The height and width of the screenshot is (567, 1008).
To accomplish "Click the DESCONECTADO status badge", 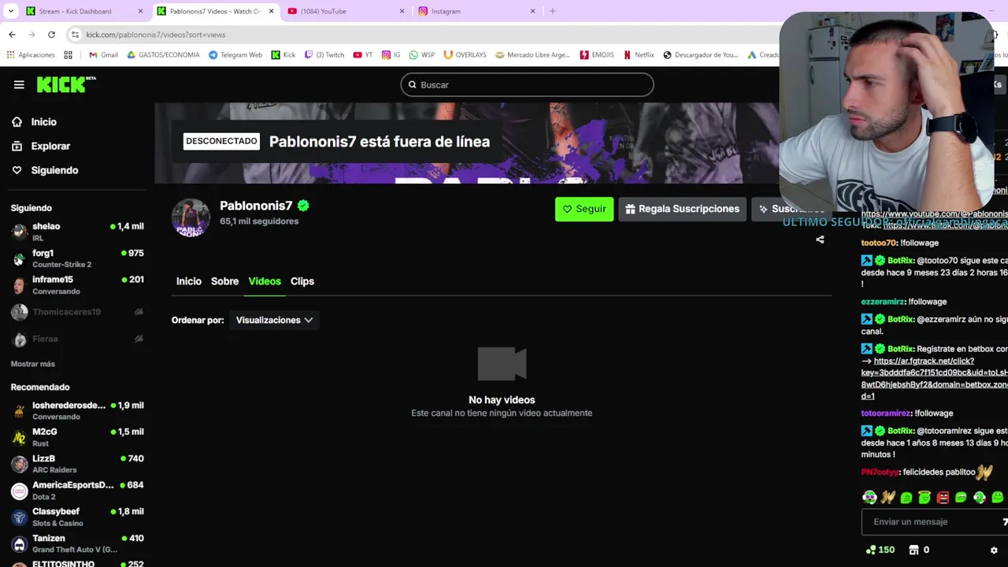I will [221, 141].
